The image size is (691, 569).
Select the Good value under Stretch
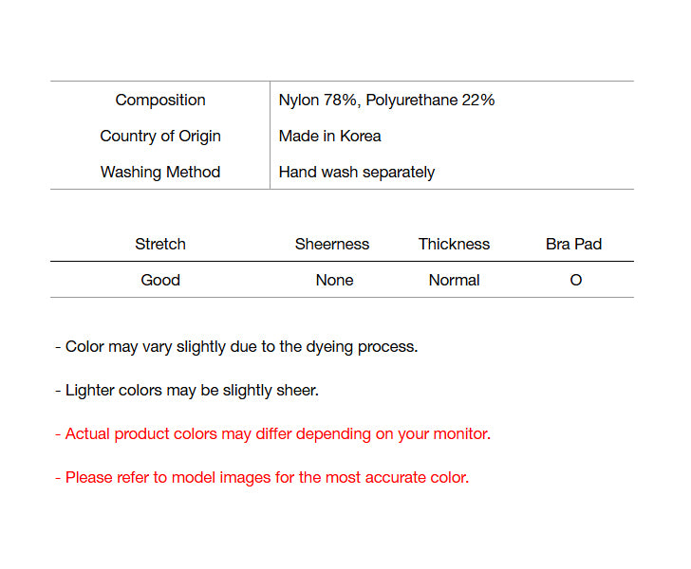click(x=160, y=280)
